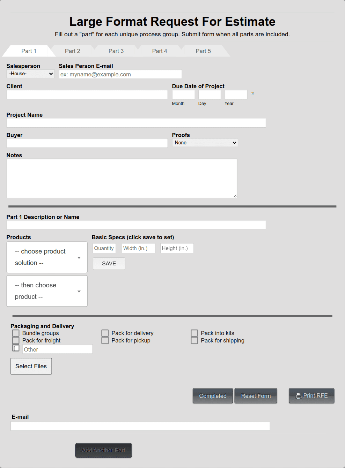This screenshot has height=468, width=345.
Task: Enable Pack for shipping
Action: click(x=194, y=340)
